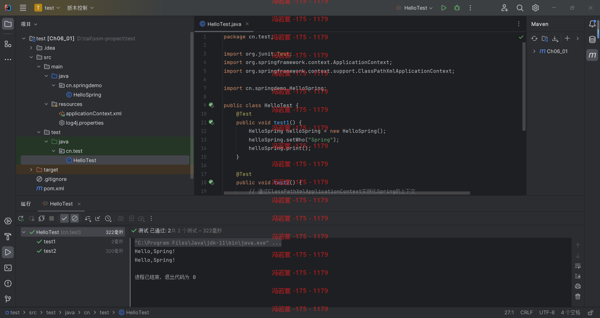This screenshot has width=600, height=318.
Task: Run test1 from the line 11 gutter icon
Action: [x=212, y=122]
